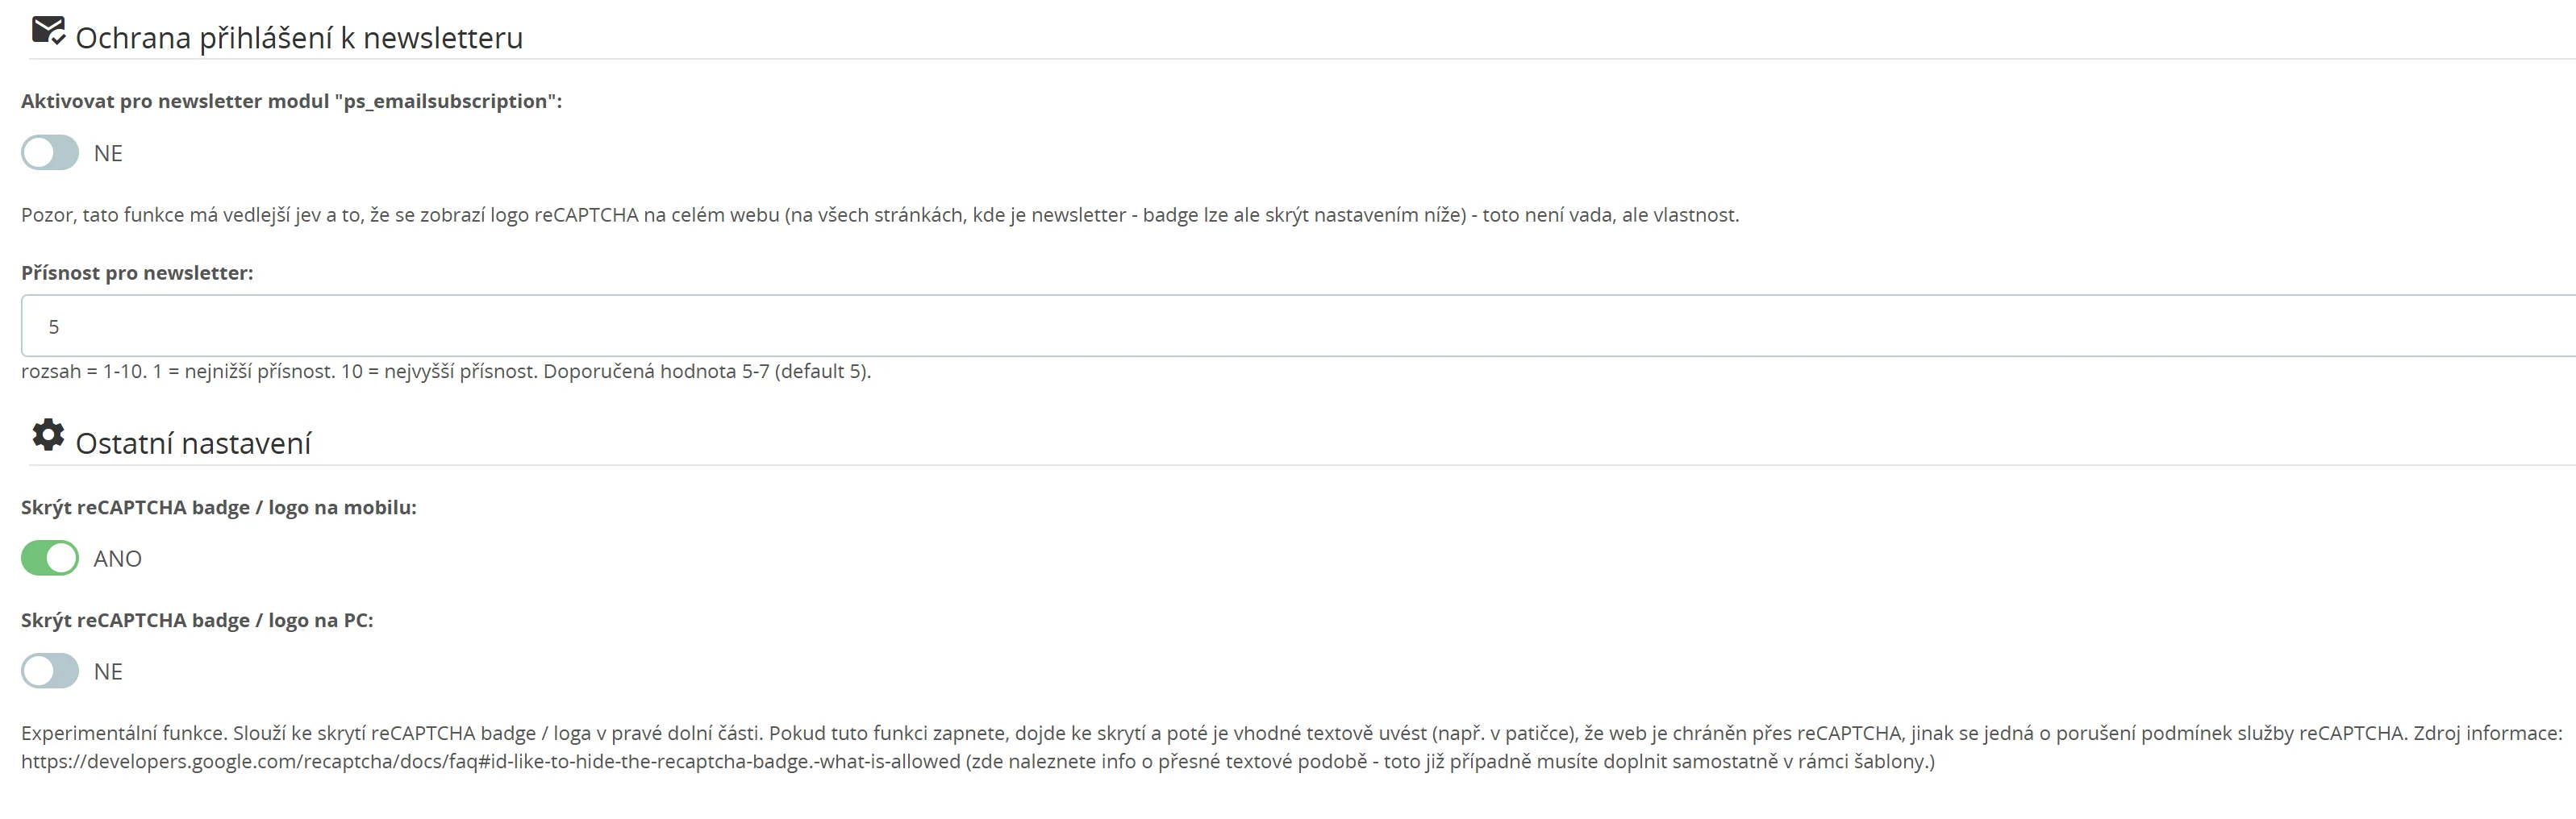The image size is (2576, 819).
Task: Turn on hiding the reCAPTCHA badge on PC
Action: tap(50, 671)
